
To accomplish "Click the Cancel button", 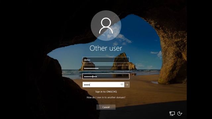I will pos(106,107).
